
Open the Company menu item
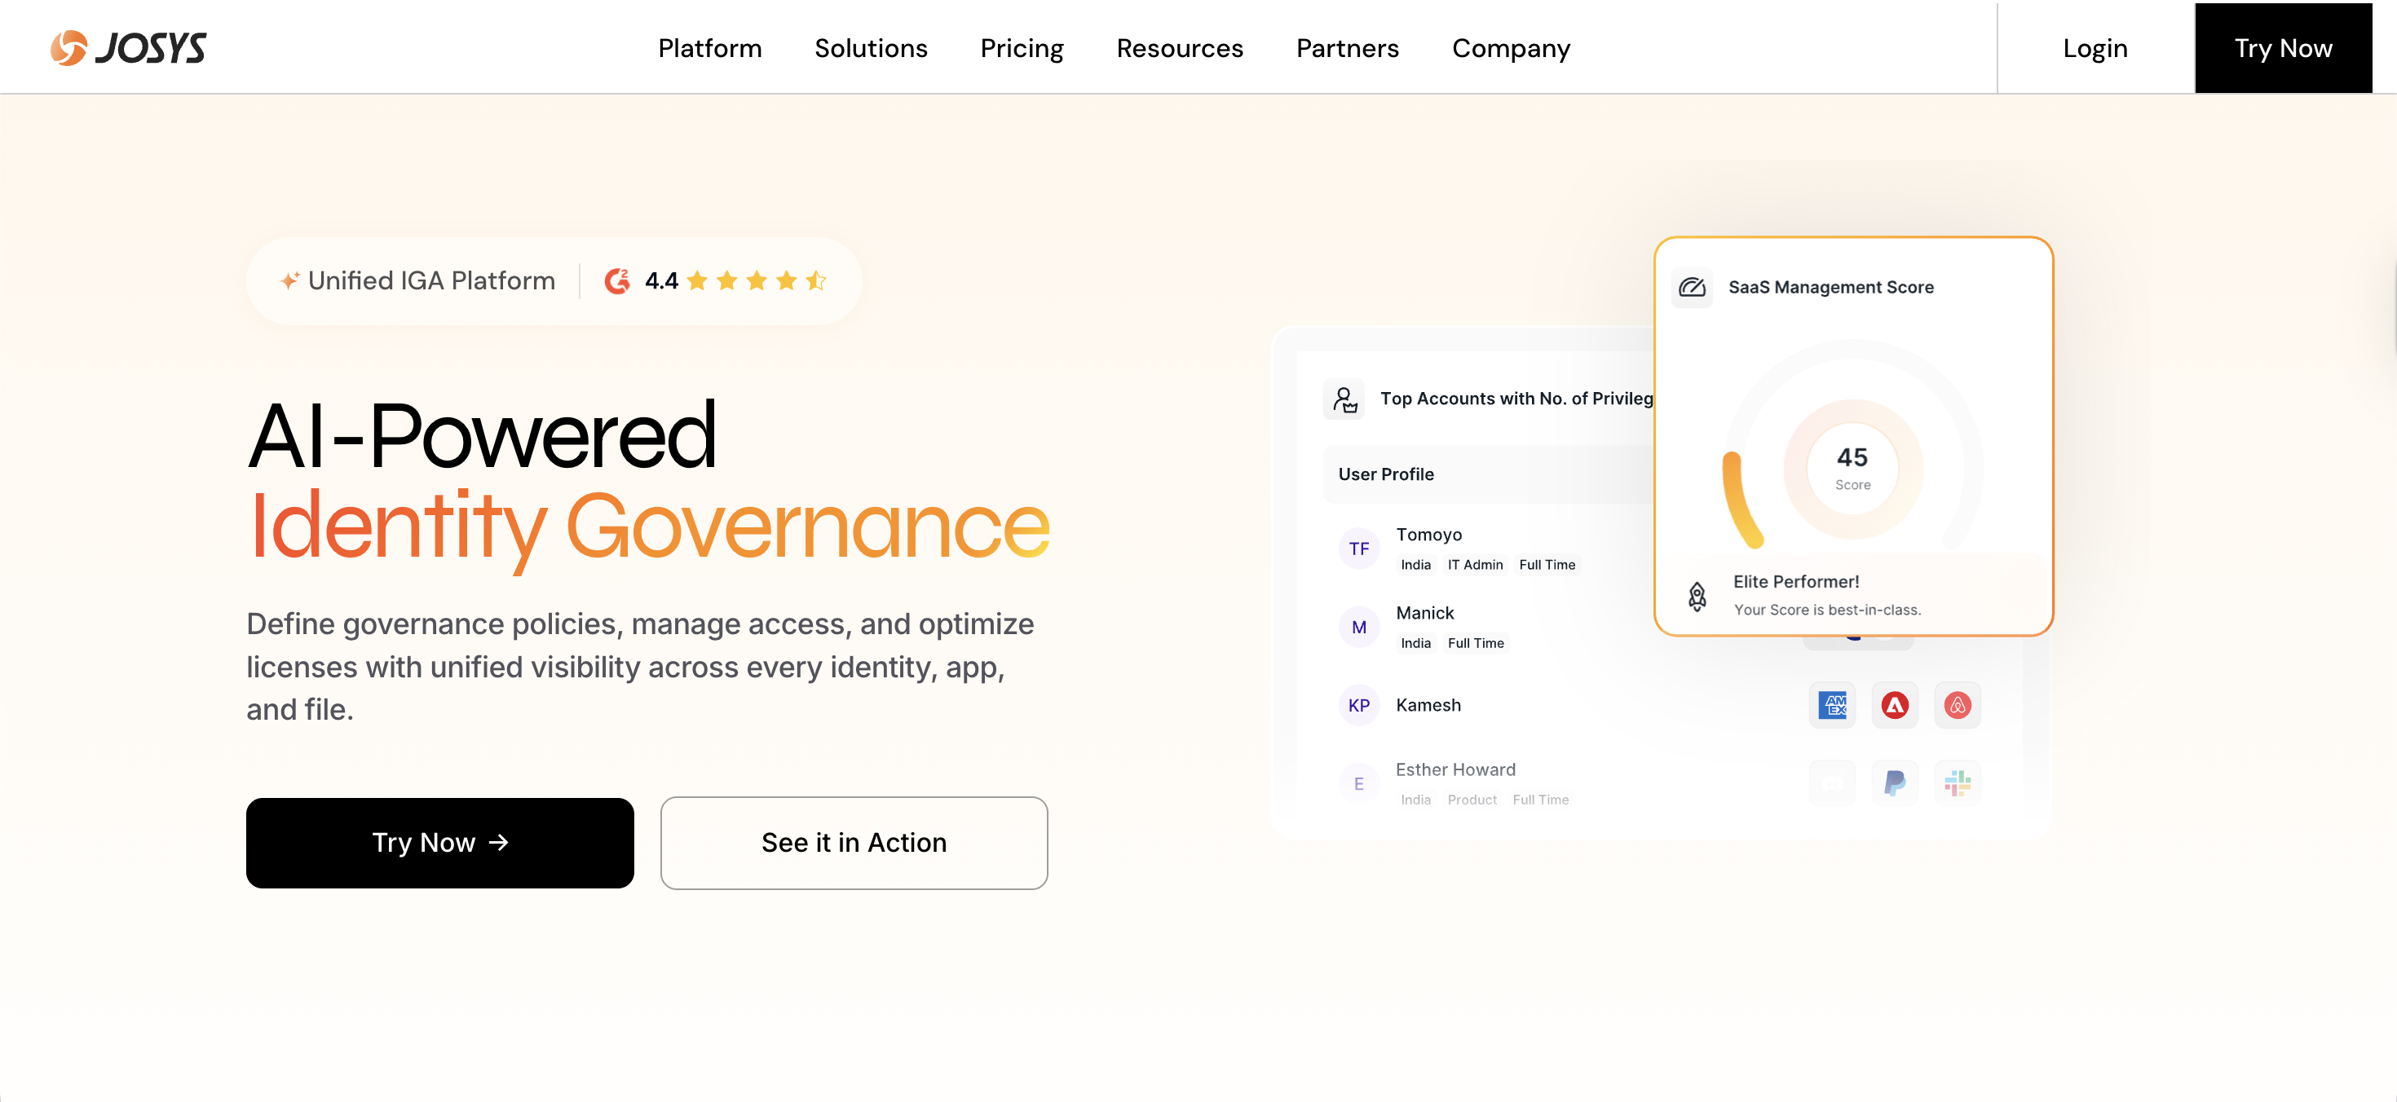(x=1510, y=48)
